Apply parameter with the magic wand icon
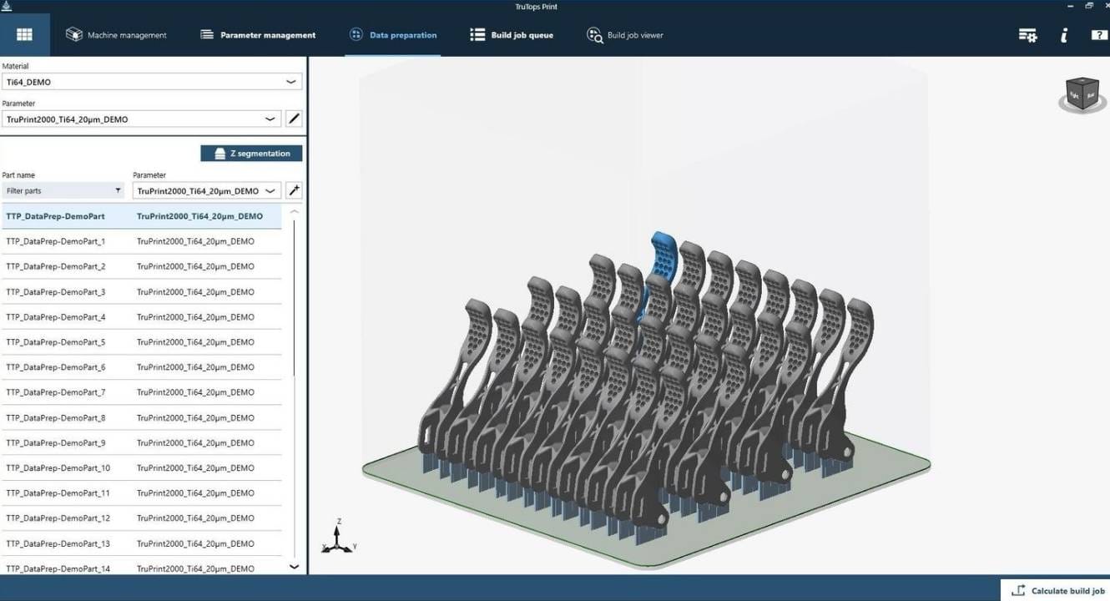The image size is (1110, 601). [294, 190]
